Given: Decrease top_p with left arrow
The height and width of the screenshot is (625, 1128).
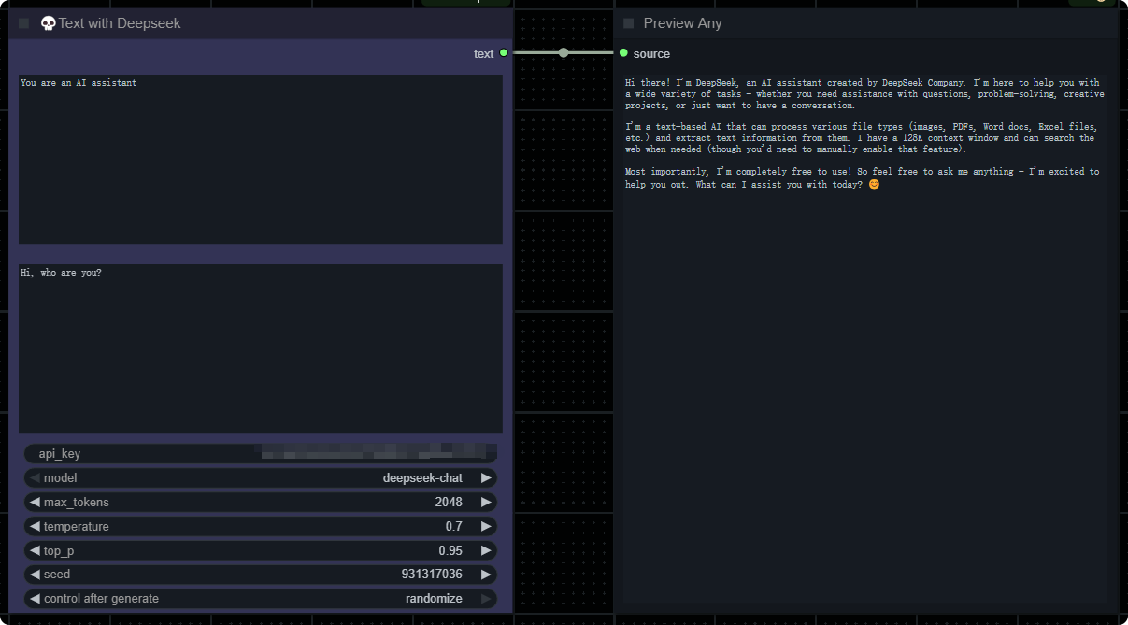Looking at the screenshot, I should coord(35,551).
